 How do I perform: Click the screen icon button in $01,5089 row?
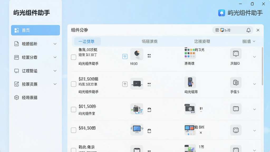point(236,109)
